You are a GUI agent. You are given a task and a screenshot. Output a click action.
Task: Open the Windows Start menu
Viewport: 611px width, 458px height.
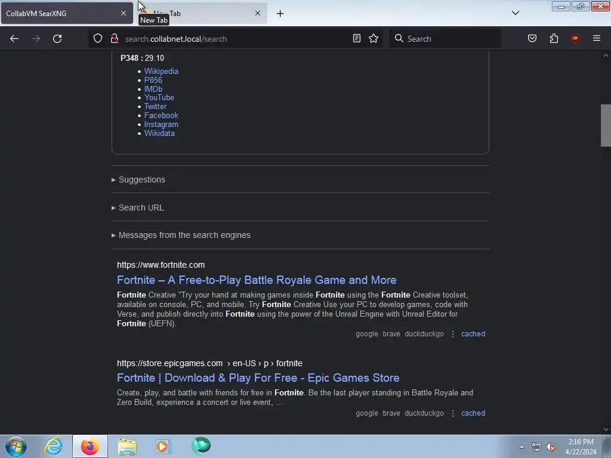click(16, 446)
